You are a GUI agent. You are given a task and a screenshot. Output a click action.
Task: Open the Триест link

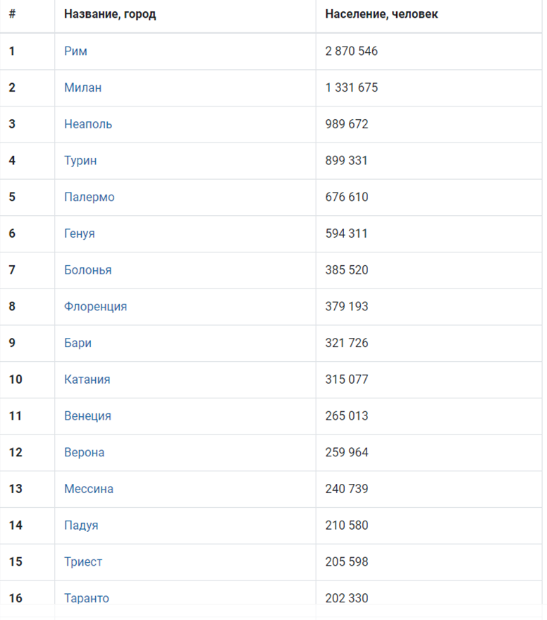(83, 562)
